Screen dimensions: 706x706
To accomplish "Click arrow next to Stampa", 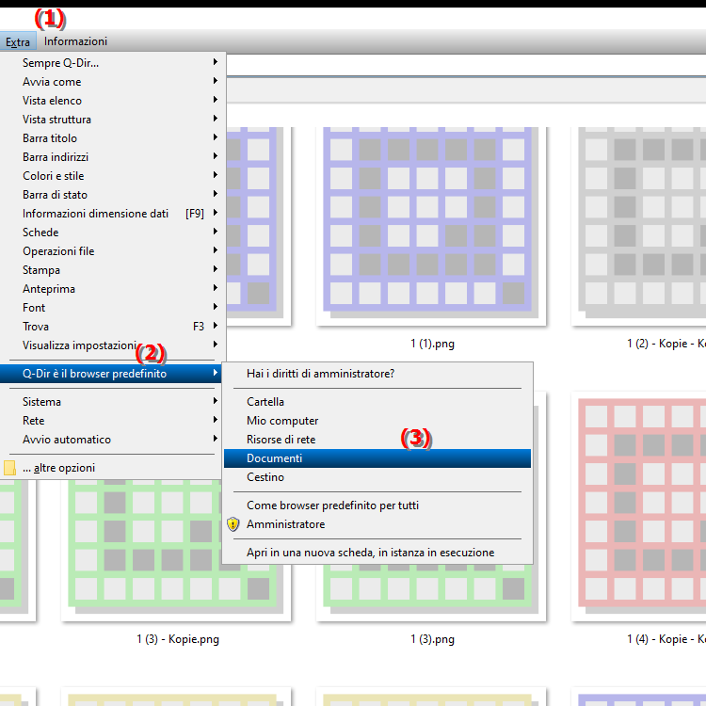I will point(216,269).
